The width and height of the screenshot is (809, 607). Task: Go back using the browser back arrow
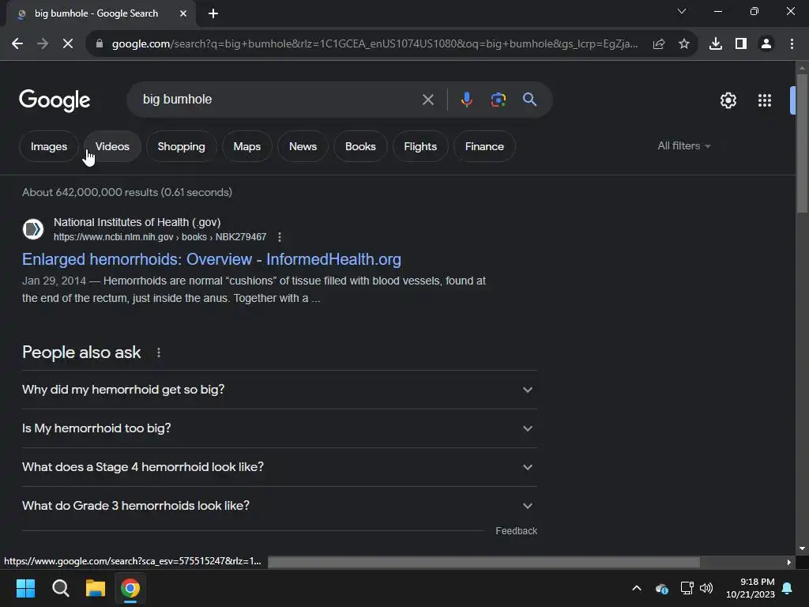click(17, 44)
